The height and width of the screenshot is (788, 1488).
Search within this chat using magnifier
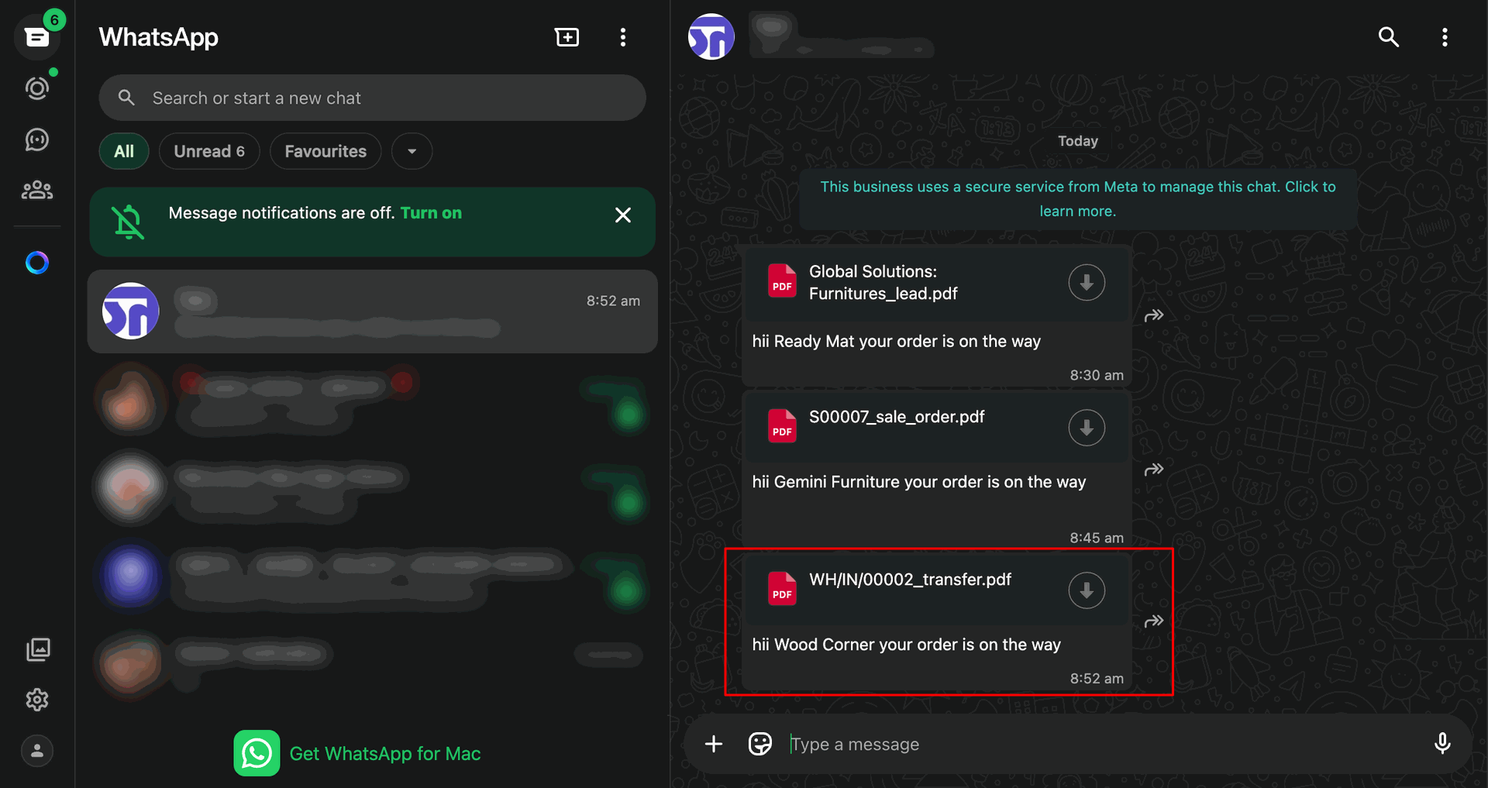(x=1388, y=37)
